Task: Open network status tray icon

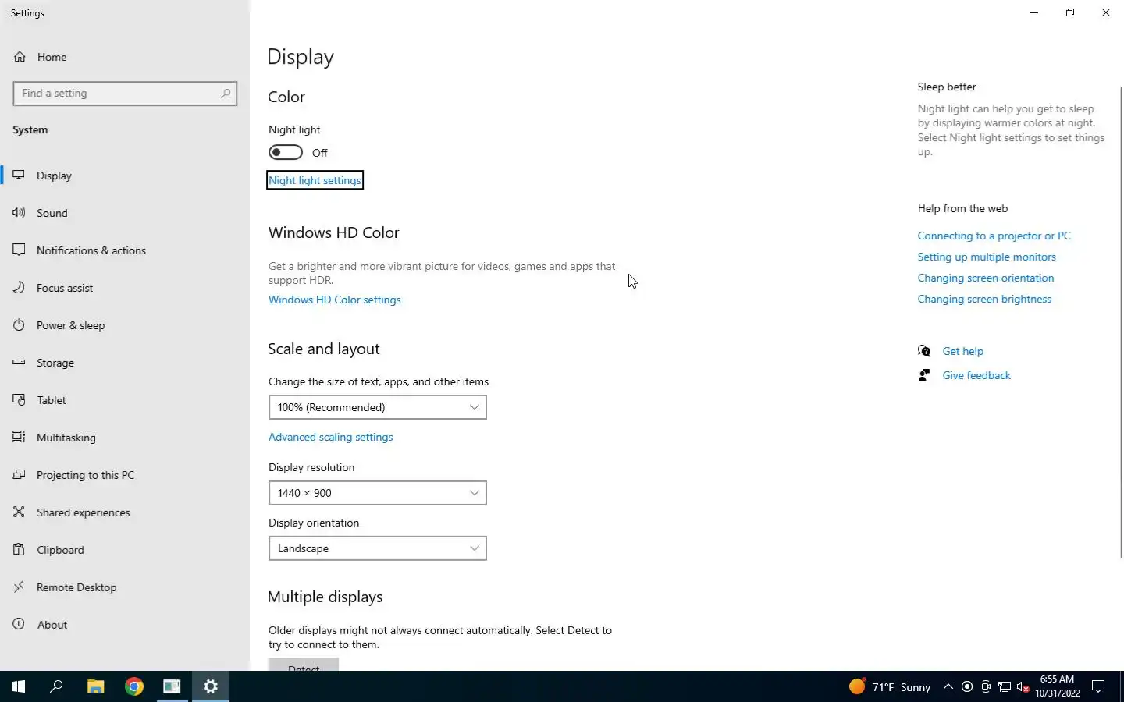Action: tap(1005, 686)
